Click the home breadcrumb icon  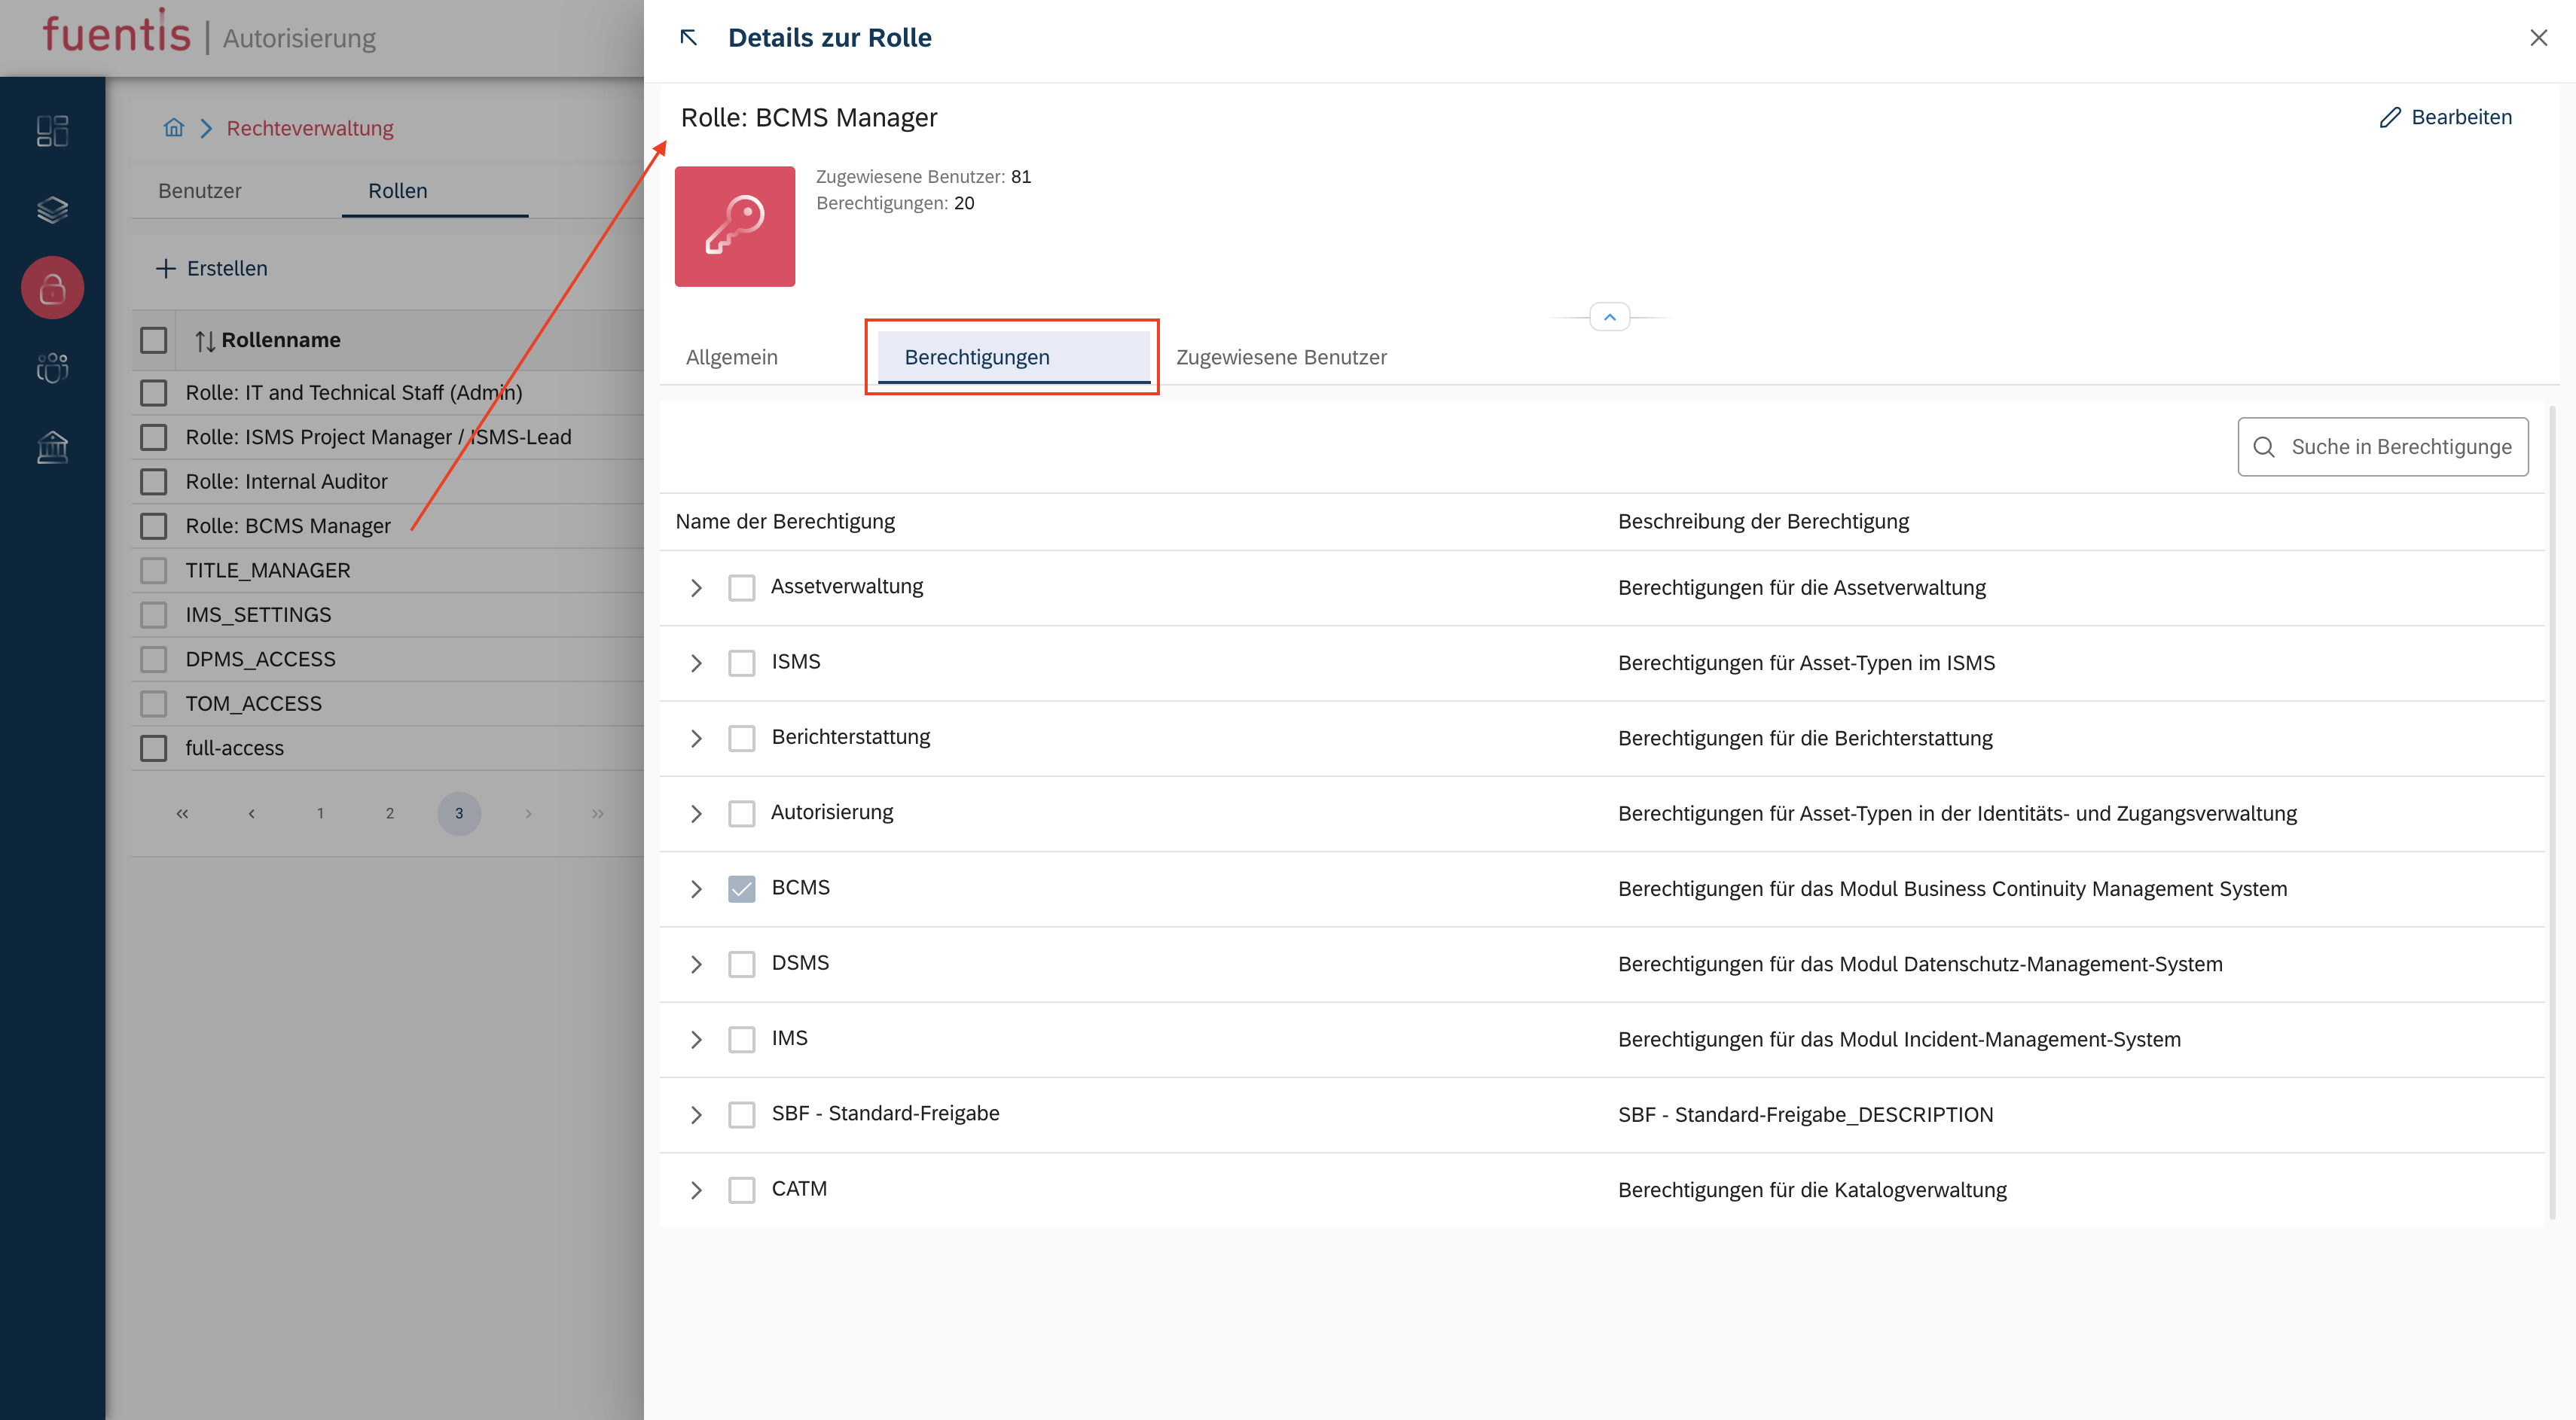pos(174,128)
